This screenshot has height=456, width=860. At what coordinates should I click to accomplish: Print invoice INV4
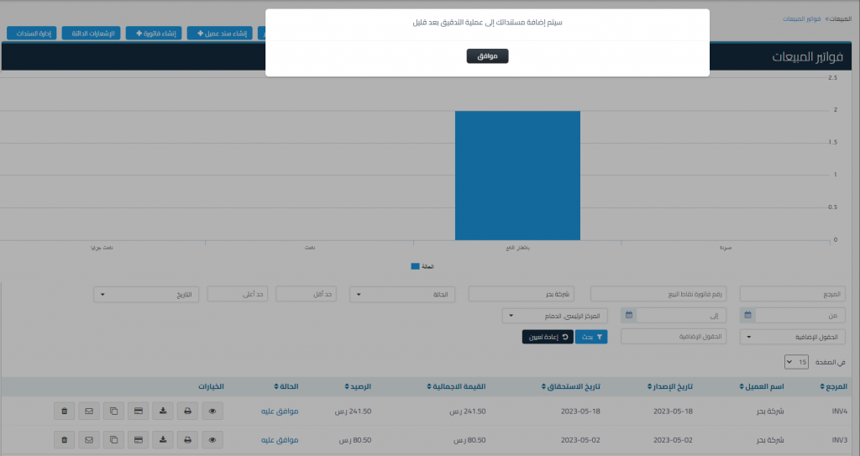188,411
